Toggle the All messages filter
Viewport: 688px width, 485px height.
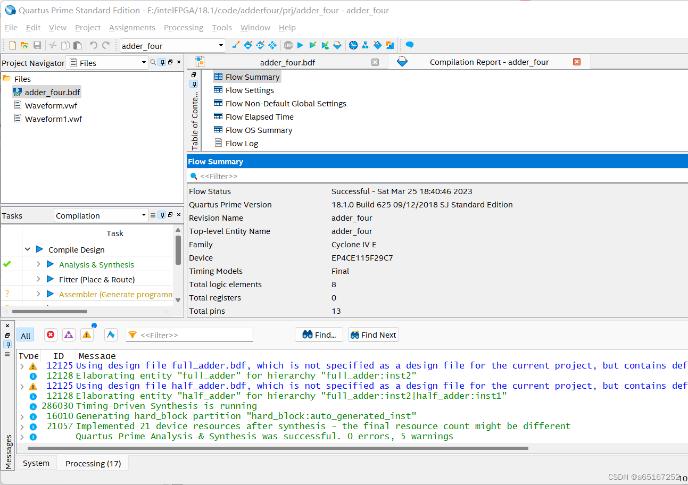(26, 335)
